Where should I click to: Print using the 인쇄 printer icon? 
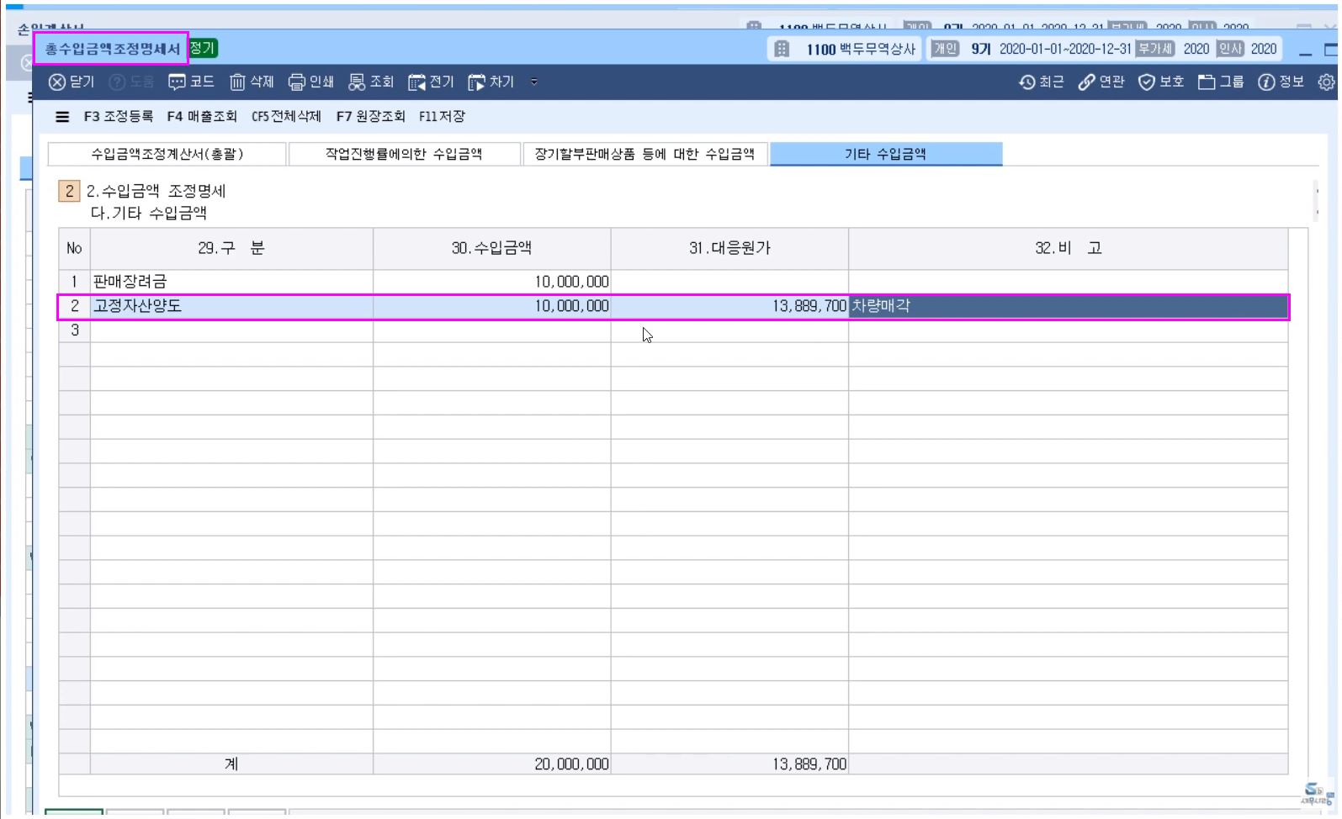pos(297,82)
